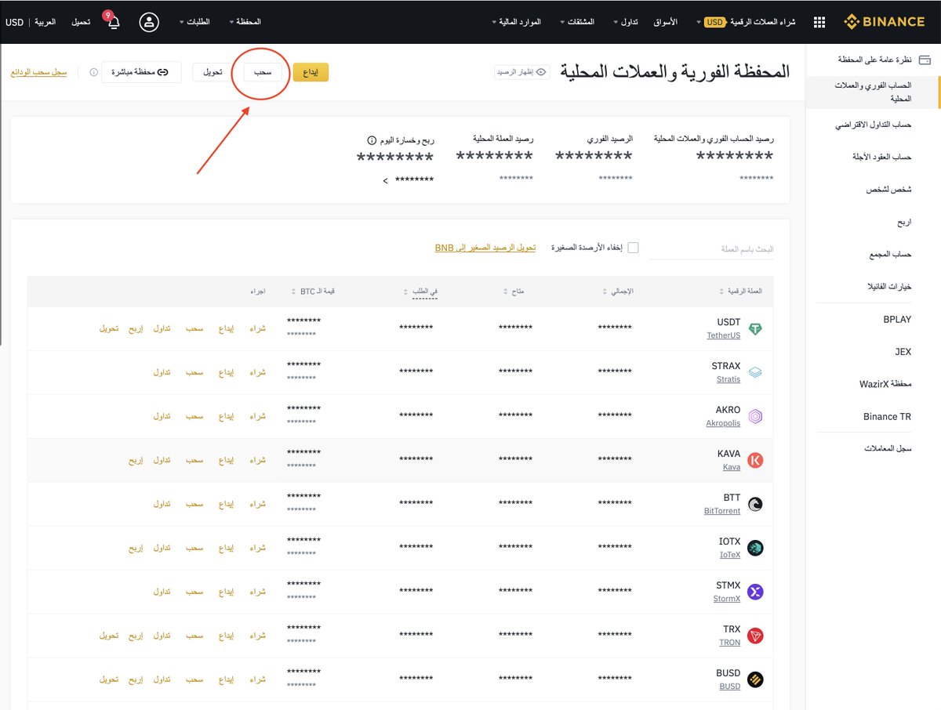The width and height of the screenshot is (941, 710).
Task: Click the IOTX IoTeX coin icon
Action: coord(755,549)
